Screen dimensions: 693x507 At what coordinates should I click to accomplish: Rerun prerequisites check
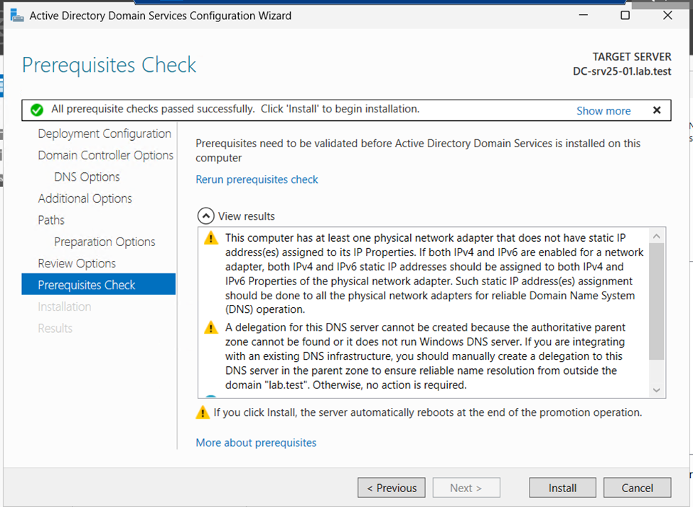[x=257, y=179]
